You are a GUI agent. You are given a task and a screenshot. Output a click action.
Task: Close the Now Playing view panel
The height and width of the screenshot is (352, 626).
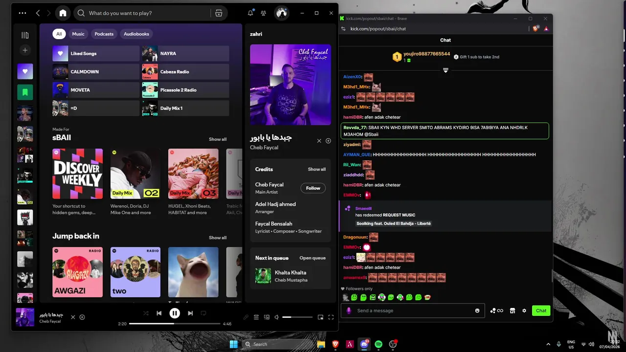click(x=319, y=141)
